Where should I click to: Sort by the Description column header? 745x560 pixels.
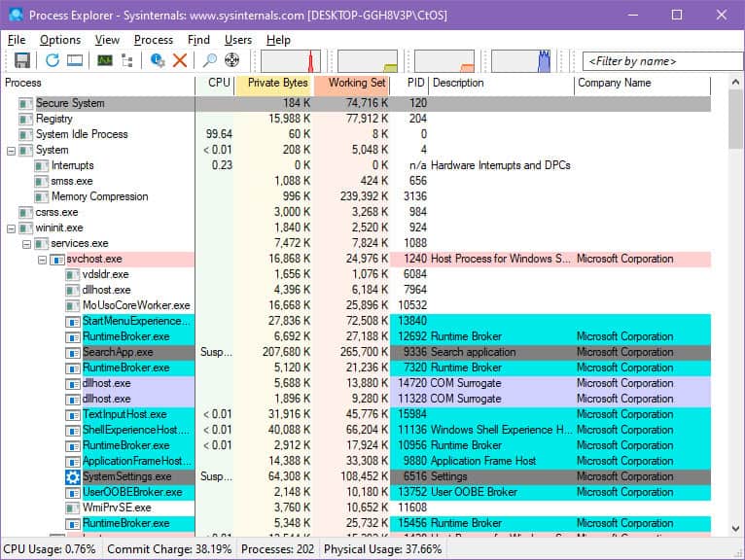coord(502,83)
